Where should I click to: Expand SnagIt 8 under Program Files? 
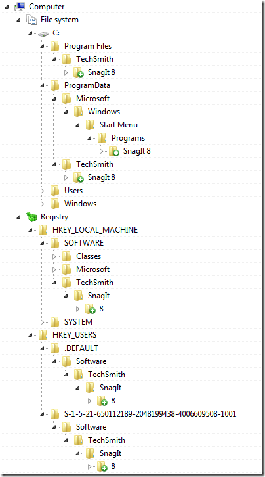click(x=66, y=73)
